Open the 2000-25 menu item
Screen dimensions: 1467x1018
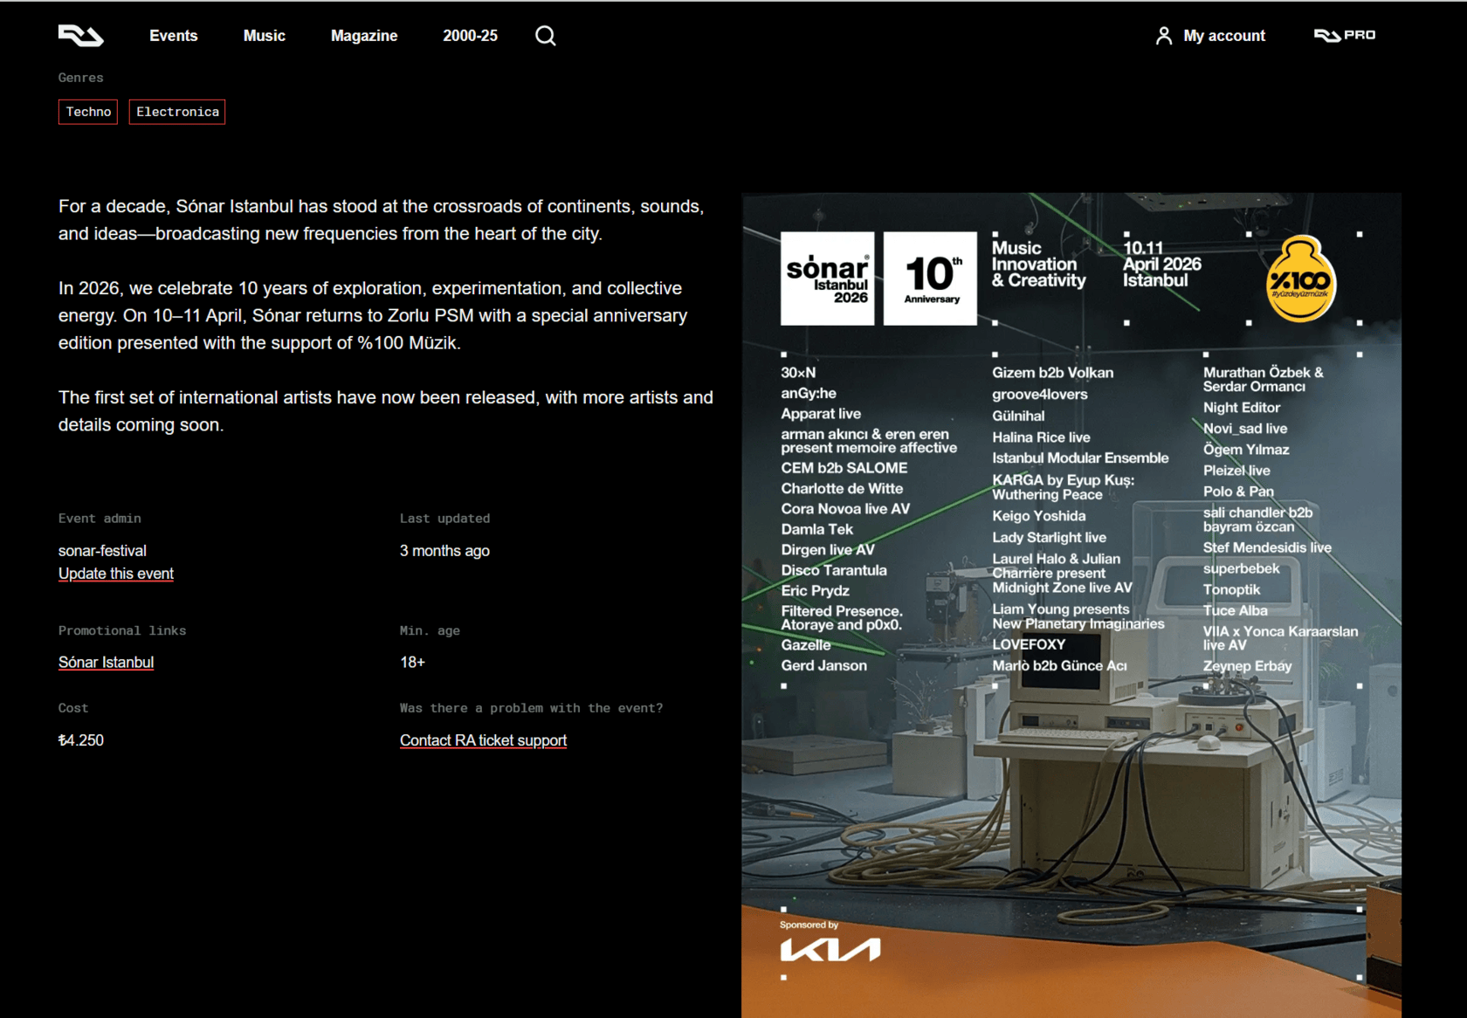click(470, 36)
